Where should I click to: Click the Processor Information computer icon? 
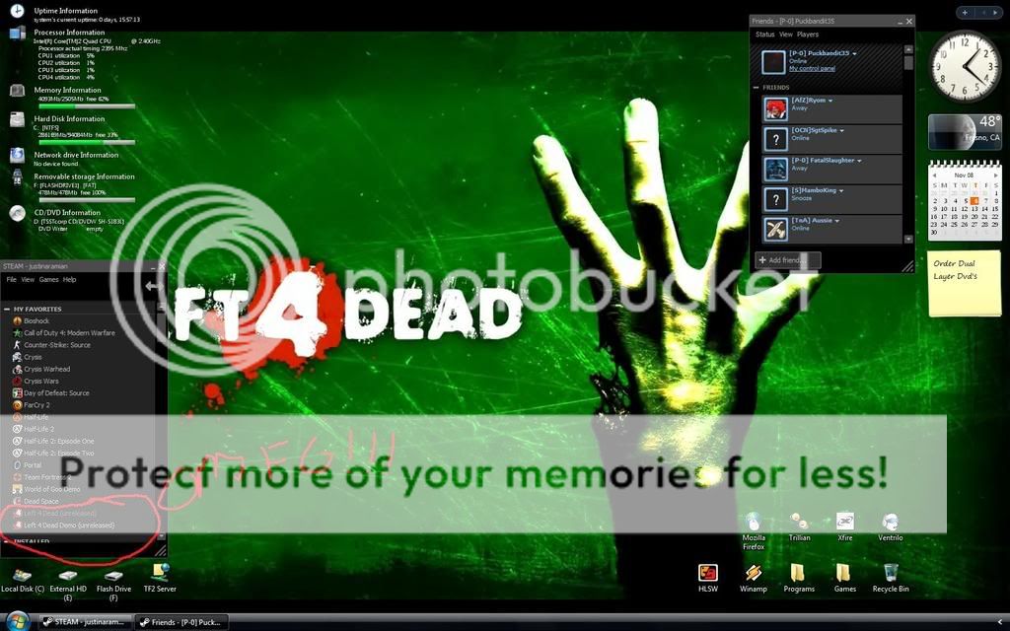(18, 34)
